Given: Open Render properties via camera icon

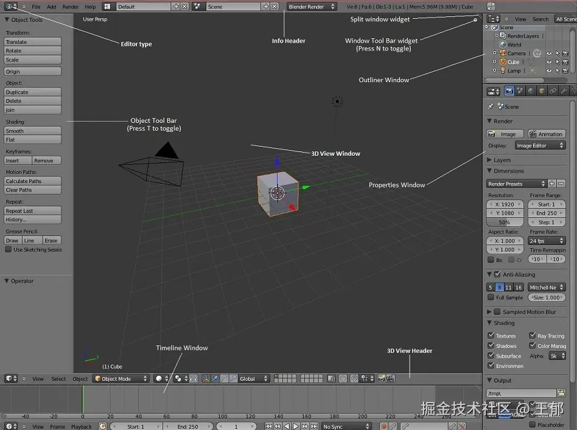Looking at the screenshot, I should [509, 91].
